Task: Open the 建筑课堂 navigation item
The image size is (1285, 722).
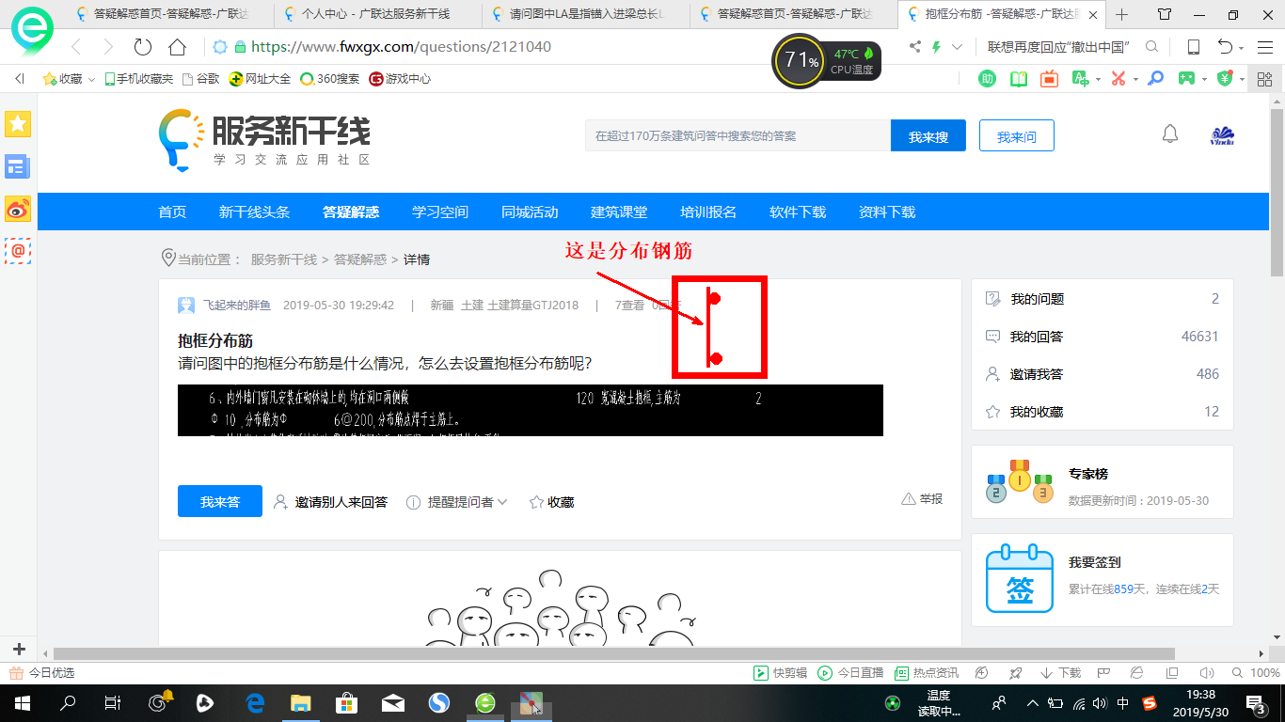Action: 619,212
